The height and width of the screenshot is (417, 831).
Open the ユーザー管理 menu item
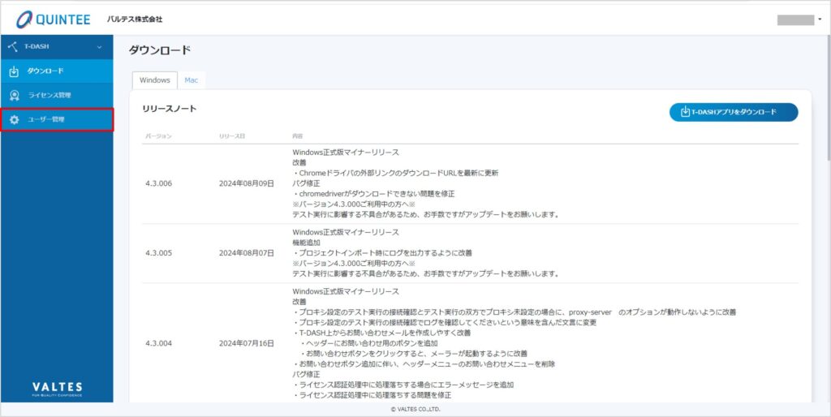point(47,120)
